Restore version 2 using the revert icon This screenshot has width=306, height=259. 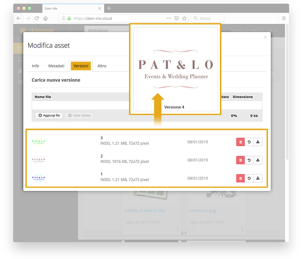coord(249,160)
